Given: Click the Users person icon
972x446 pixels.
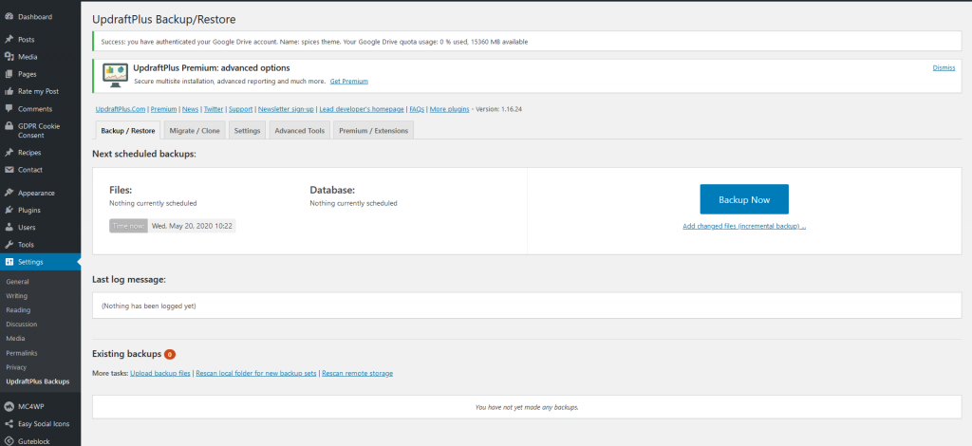Looking at the screenshot, I should [9, 228].
